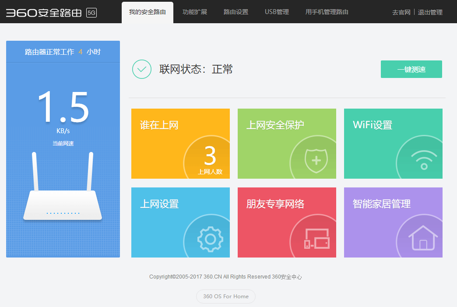This screenshot has height=307, width=457.
Task: Click the shield icon in 上网安全保护 tile
Action: click(x=316, y=160)
